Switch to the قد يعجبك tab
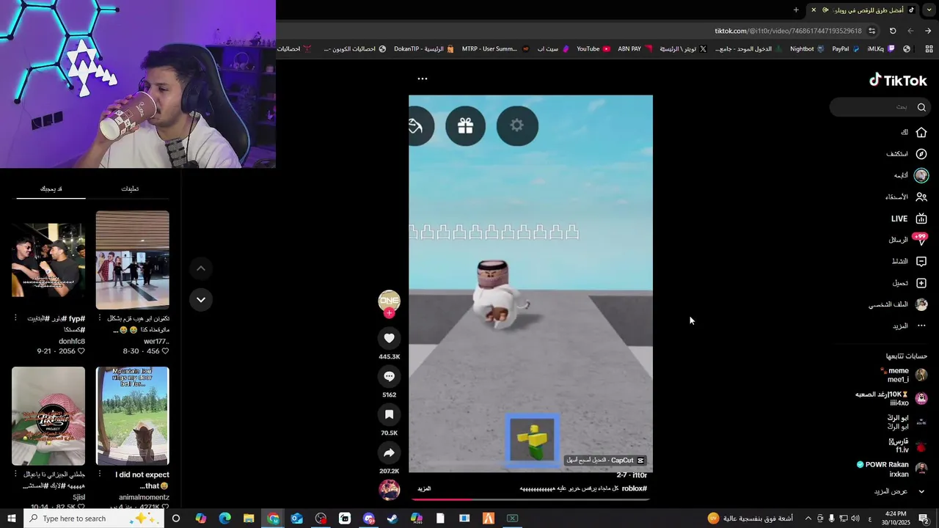 coord(51,188)
